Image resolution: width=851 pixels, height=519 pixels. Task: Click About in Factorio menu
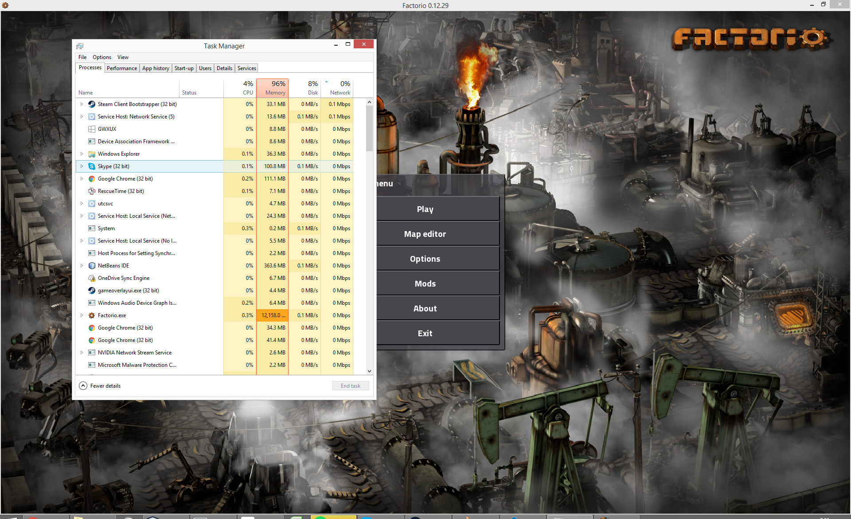point(438,308)
